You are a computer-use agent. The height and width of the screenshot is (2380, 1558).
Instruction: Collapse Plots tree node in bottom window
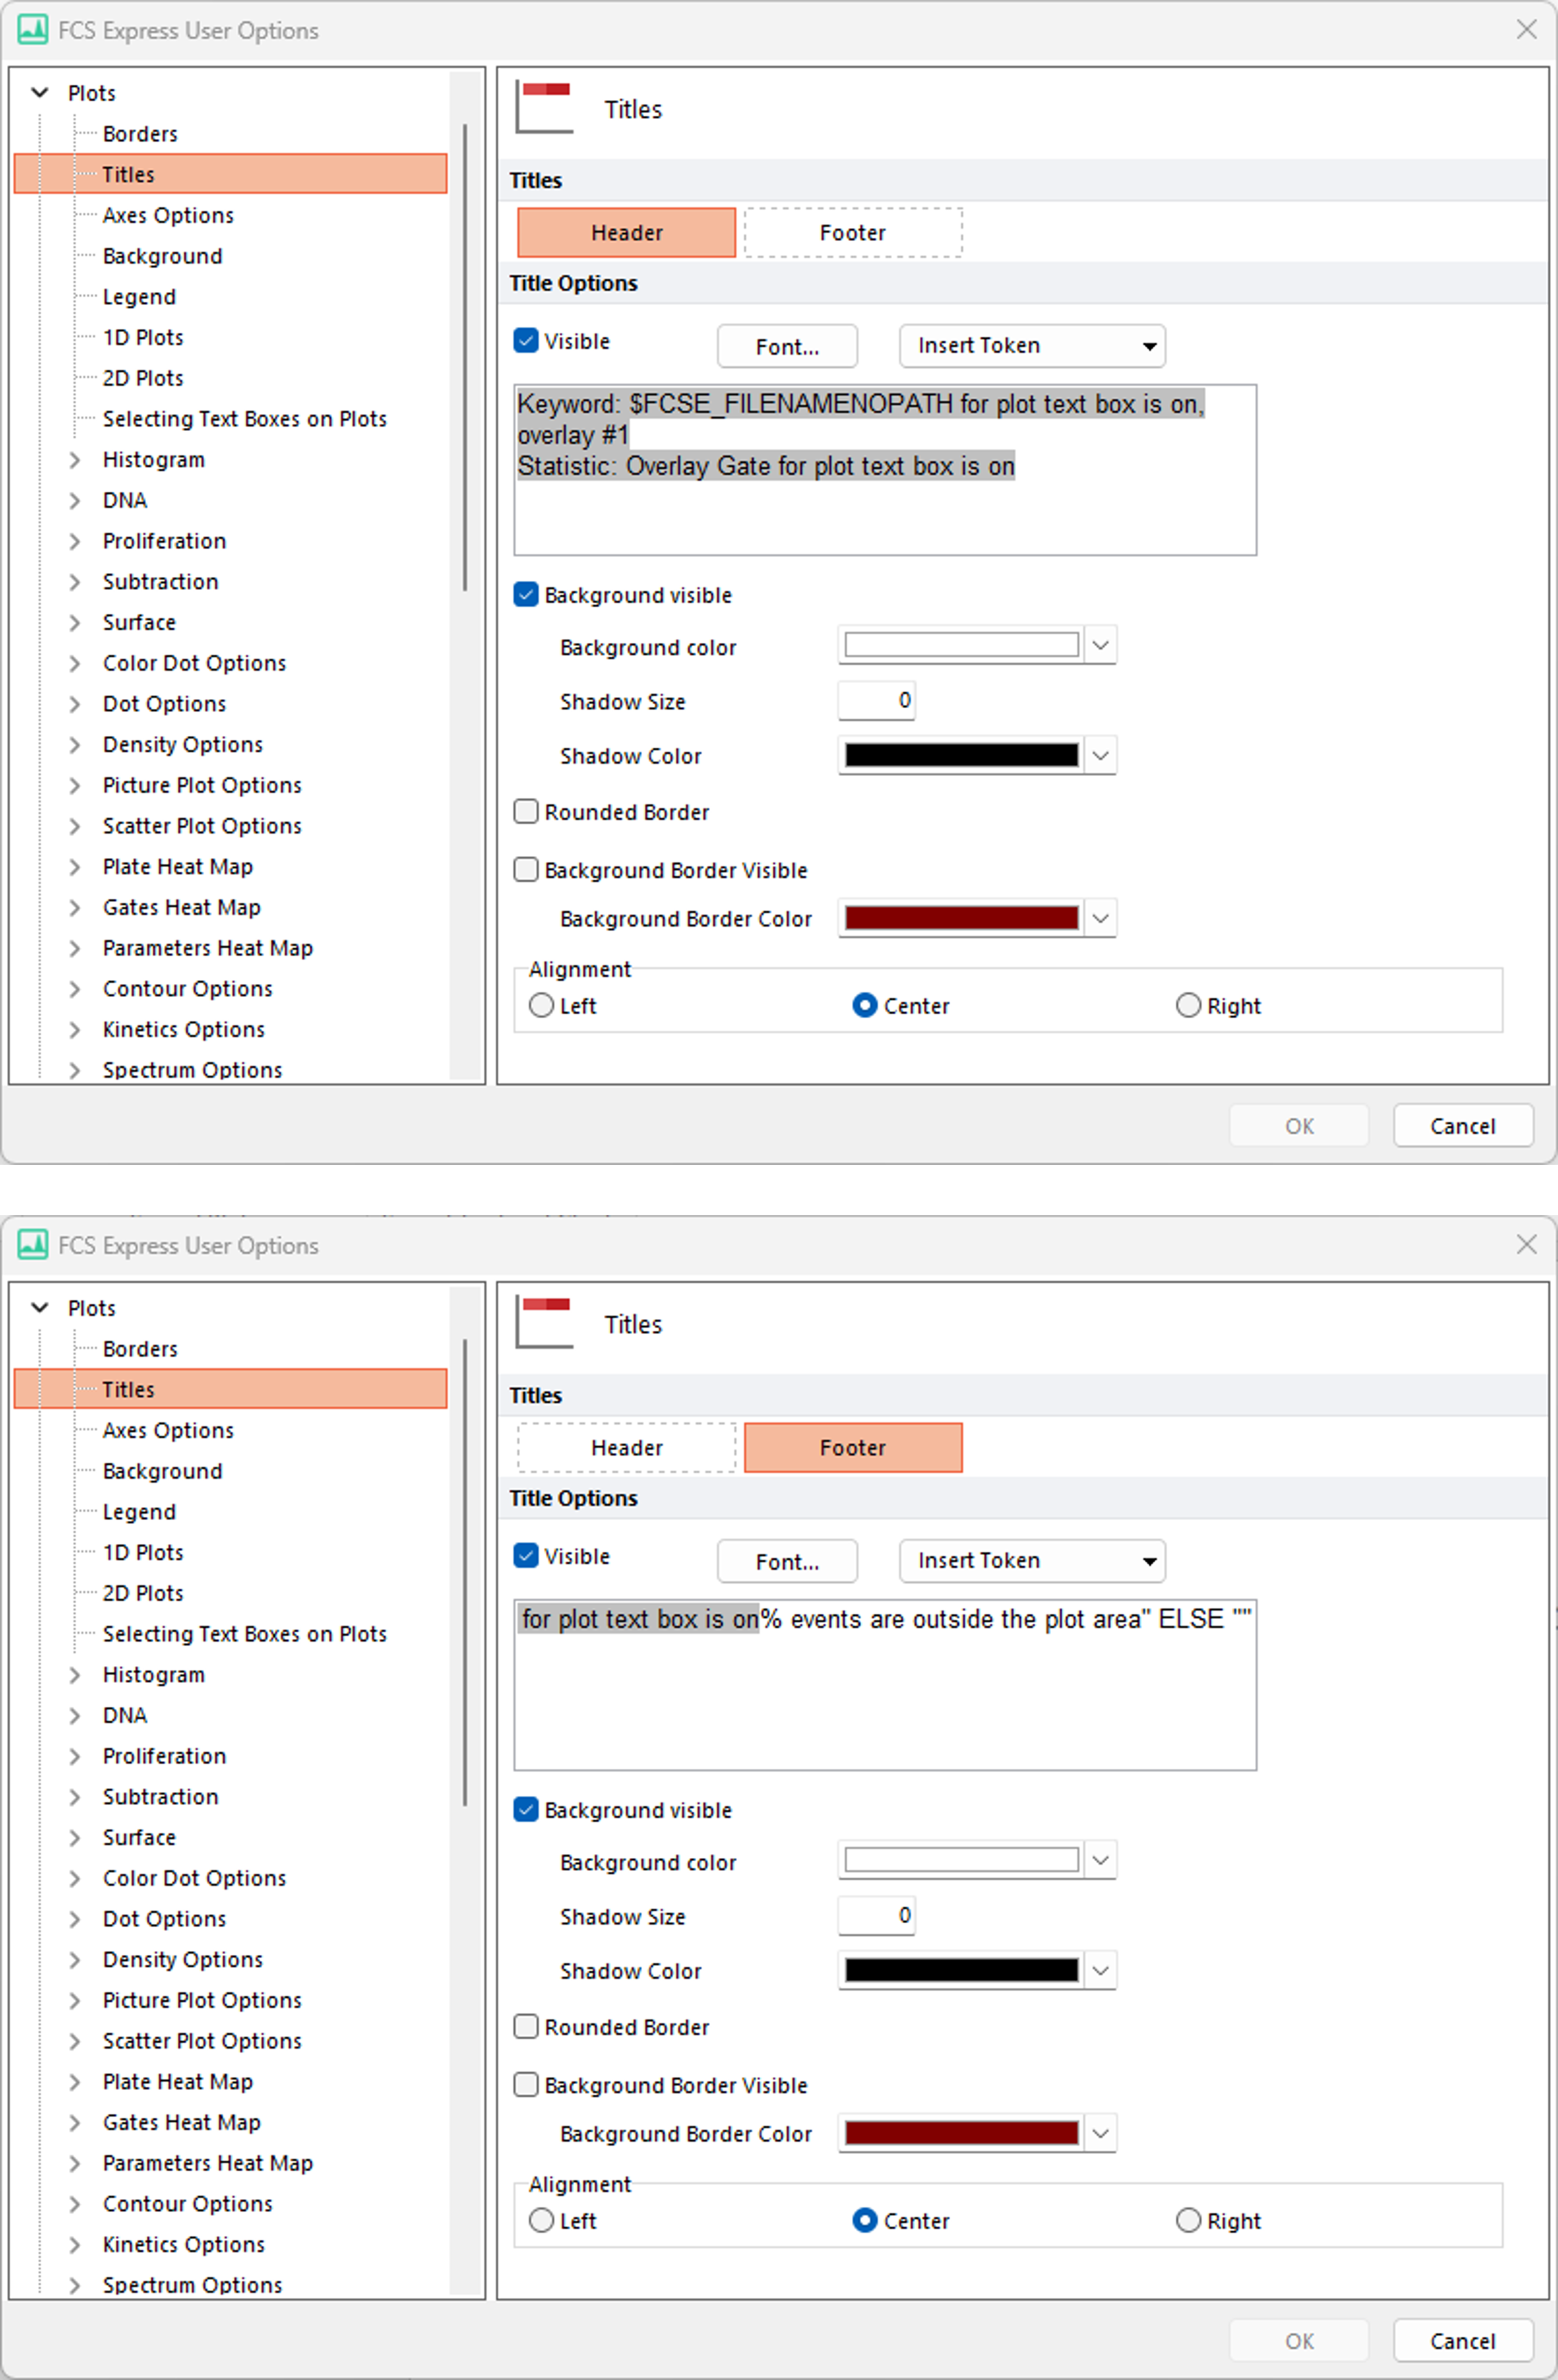pos(40,1308)
